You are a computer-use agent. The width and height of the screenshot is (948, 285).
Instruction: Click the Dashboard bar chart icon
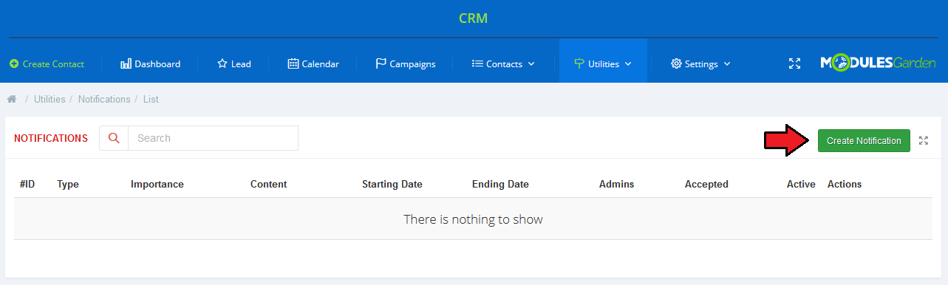click(126, 63)
